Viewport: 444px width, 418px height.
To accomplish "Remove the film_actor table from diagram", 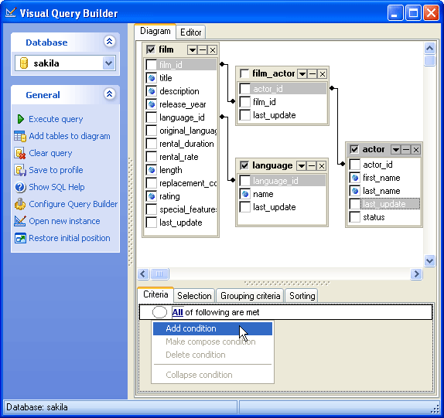I will point(323,74).
